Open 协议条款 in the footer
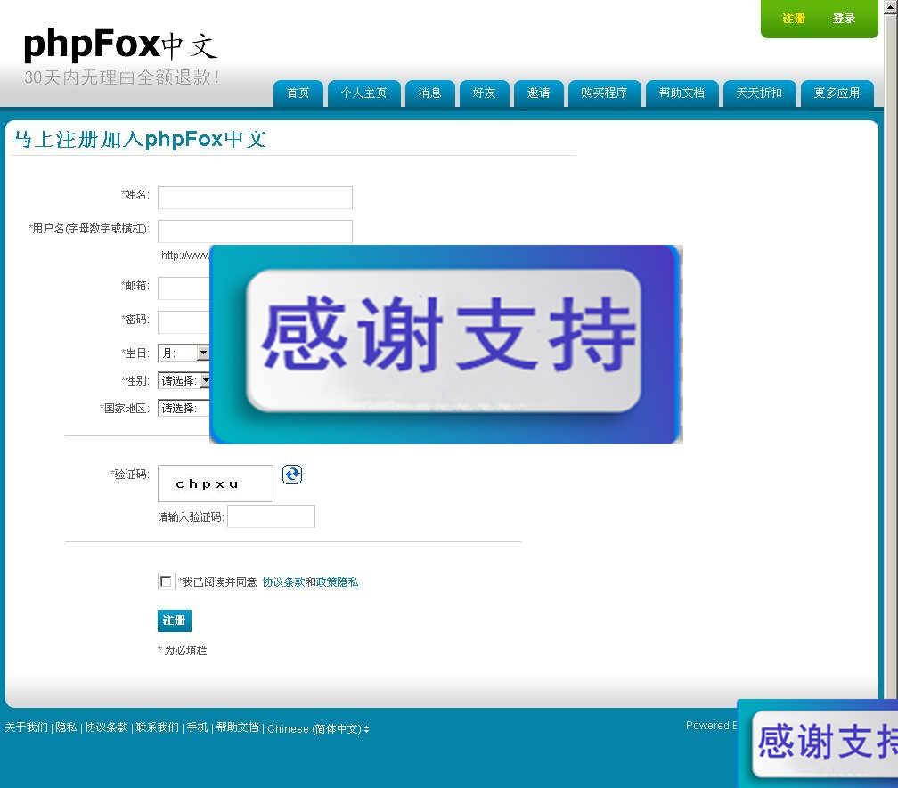Screen dimensions: 898x788 pos(107,727)
